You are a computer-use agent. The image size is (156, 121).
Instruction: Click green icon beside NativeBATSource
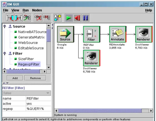pyautogui.click(x=16, y=32)
